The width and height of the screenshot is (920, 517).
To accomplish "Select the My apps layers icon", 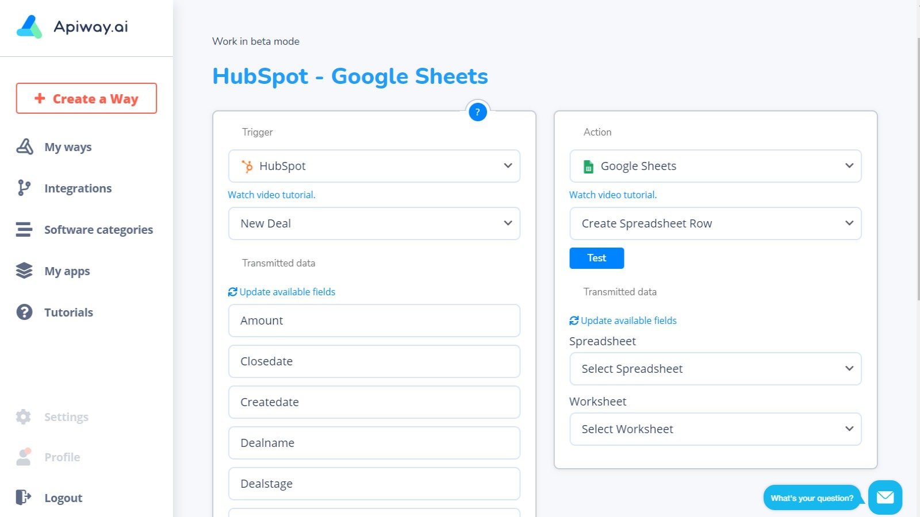I will [x=24, y=271].
